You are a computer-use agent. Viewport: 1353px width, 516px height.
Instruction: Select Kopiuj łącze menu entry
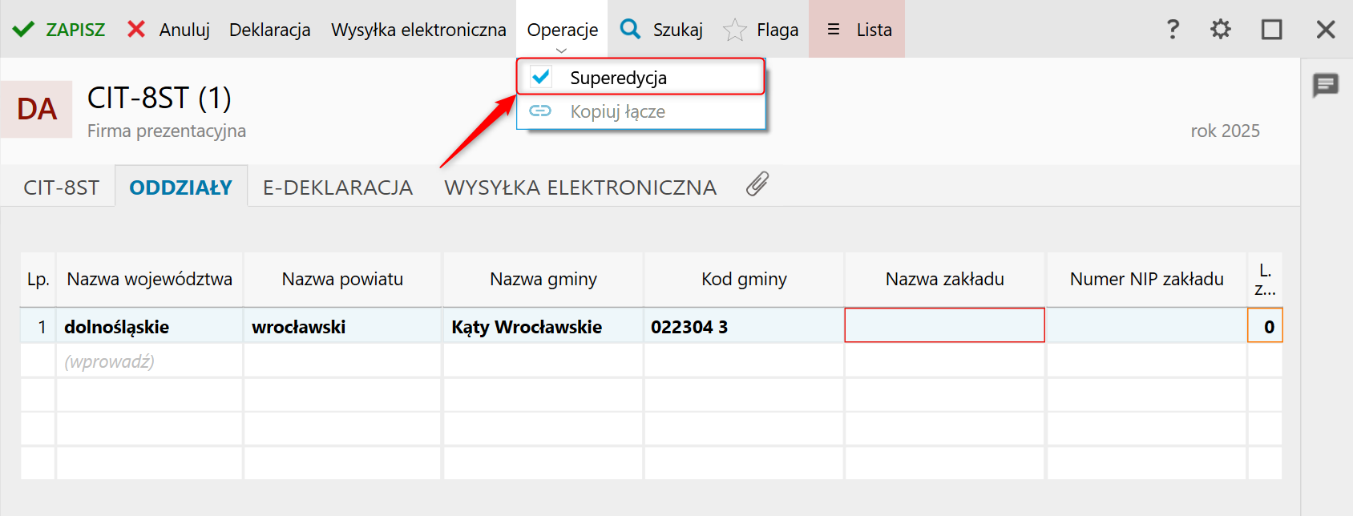617,111
